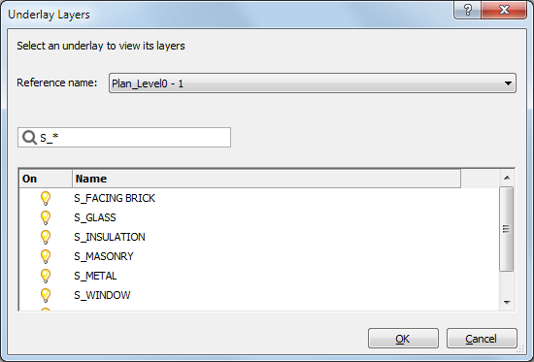This screenshot has height=362, width=534.
Task: Select the S_WINDOW layer row
Action: pyautogui.click(x=259, y=295)
